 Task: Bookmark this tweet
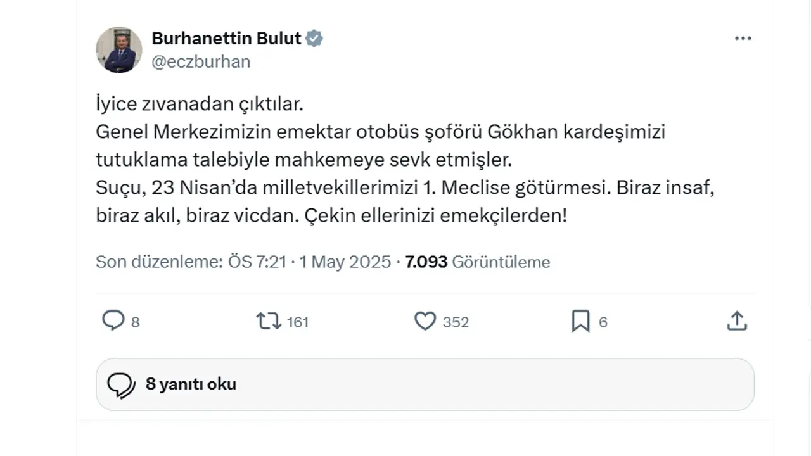click(580, 321)
